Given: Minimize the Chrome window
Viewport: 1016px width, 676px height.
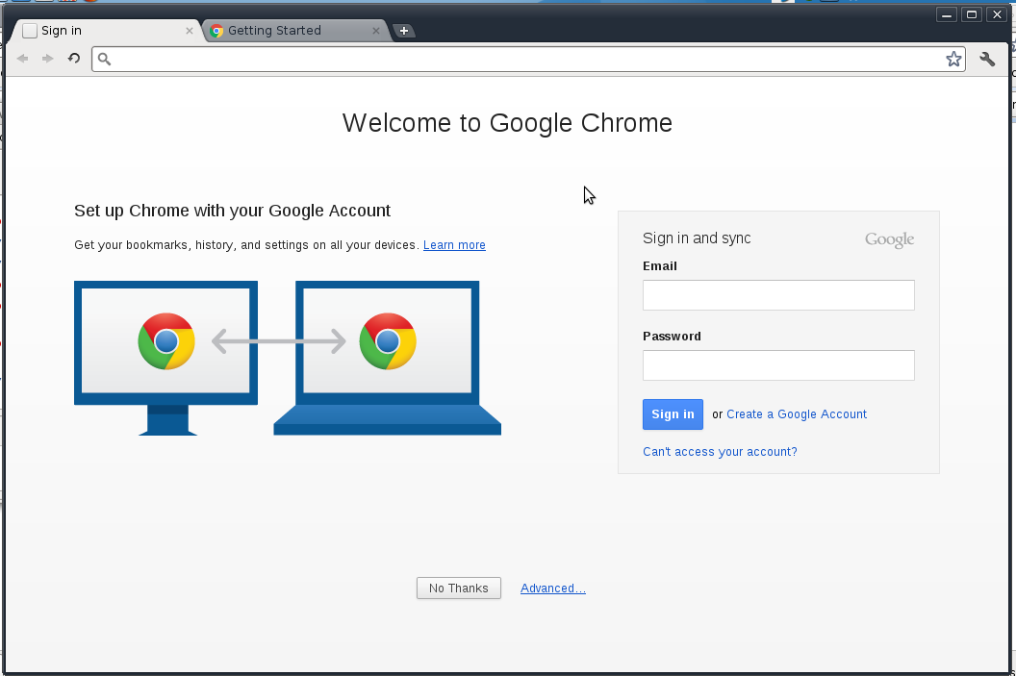Looking at the screenshot, I should (947, 14).
